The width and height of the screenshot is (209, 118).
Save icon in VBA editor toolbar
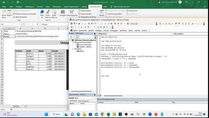click(79, 24)
